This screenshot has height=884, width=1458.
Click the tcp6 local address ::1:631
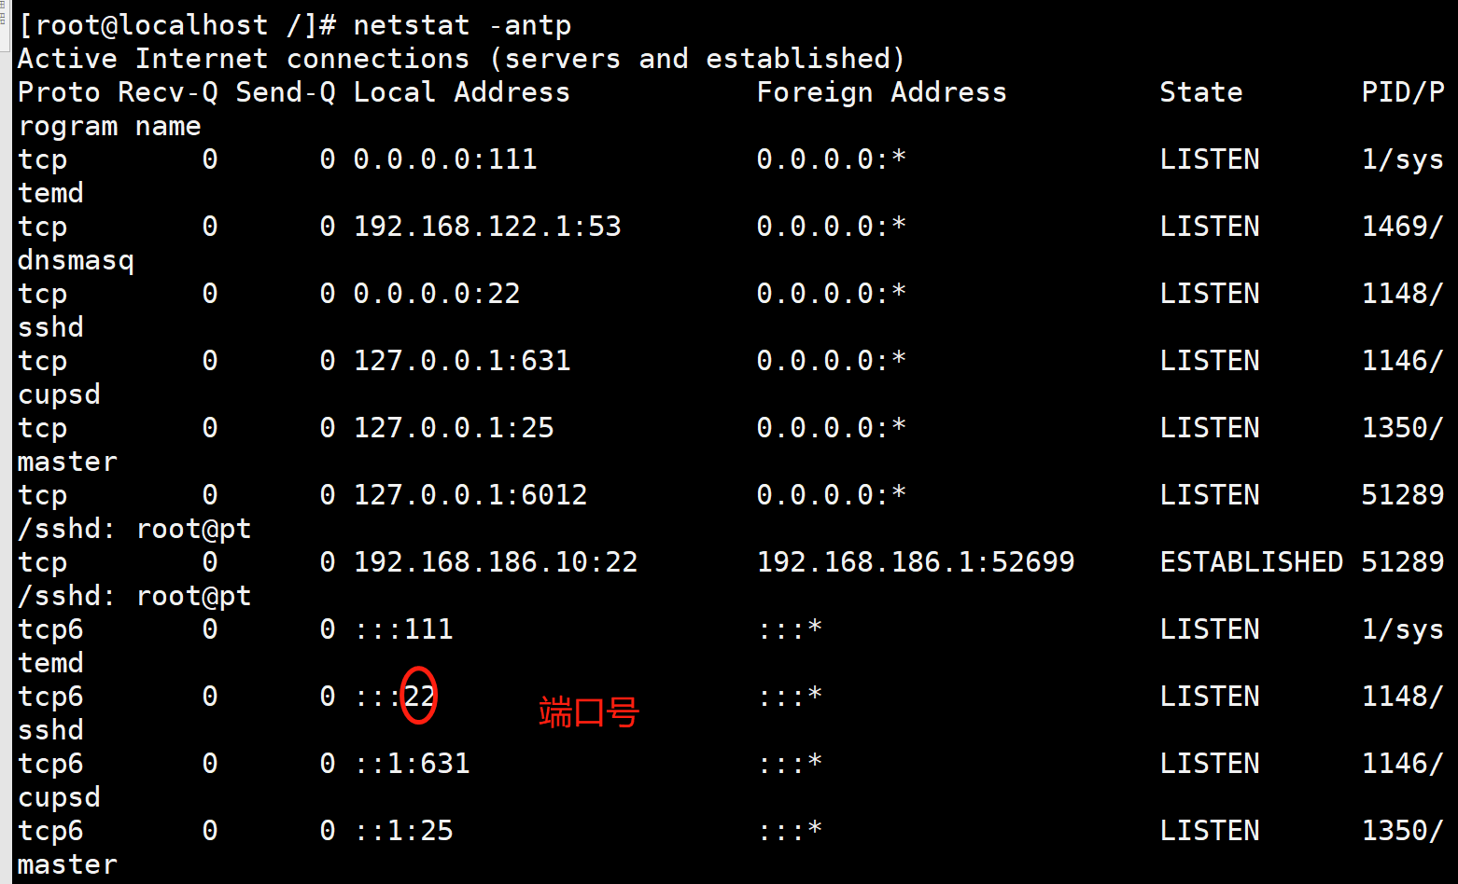tap(413, 764)
